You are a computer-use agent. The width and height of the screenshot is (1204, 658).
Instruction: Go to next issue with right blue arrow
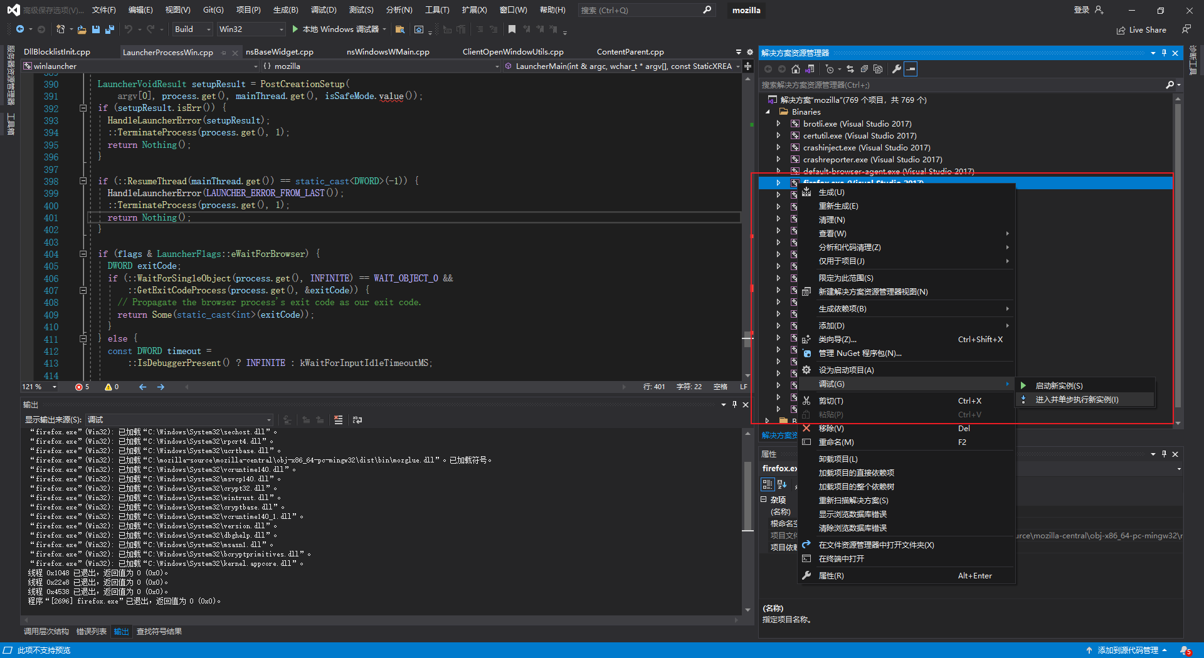pyautogui.click(x=161, y=387)
